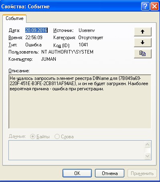Click the category value Отсутствует
Image resolution: width=160 pixels, height=183 pixels.
pyautogui.click(x=91, y=38)
